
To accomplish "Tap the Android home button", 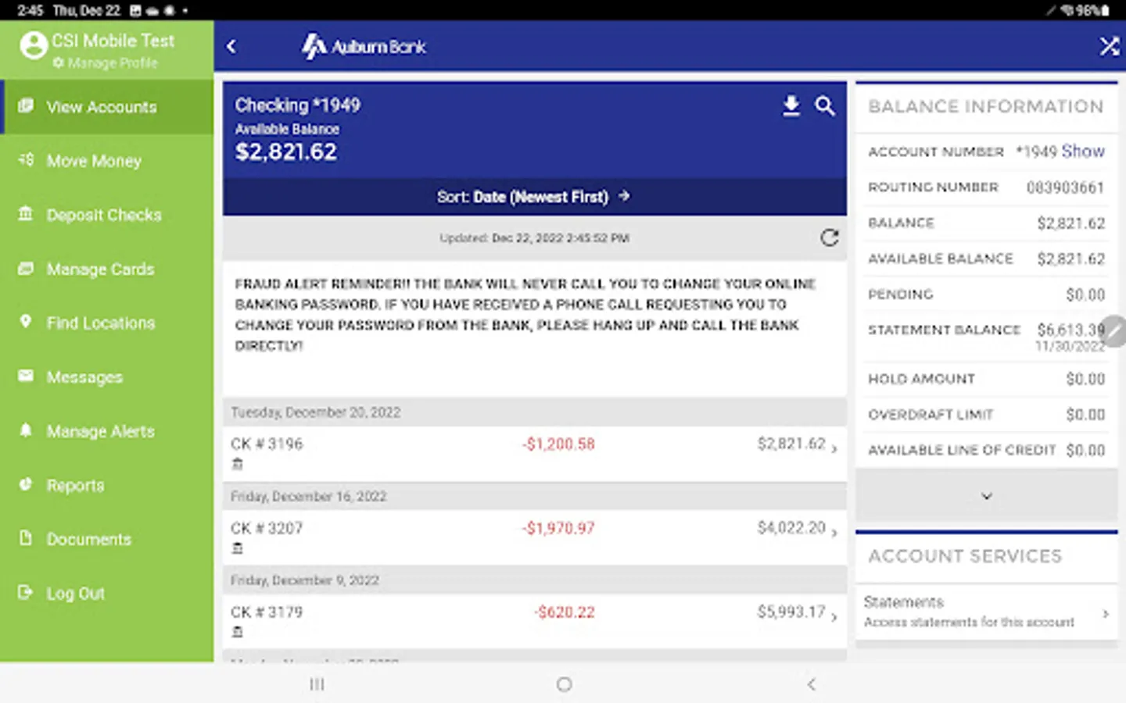I will click(564, 684).
